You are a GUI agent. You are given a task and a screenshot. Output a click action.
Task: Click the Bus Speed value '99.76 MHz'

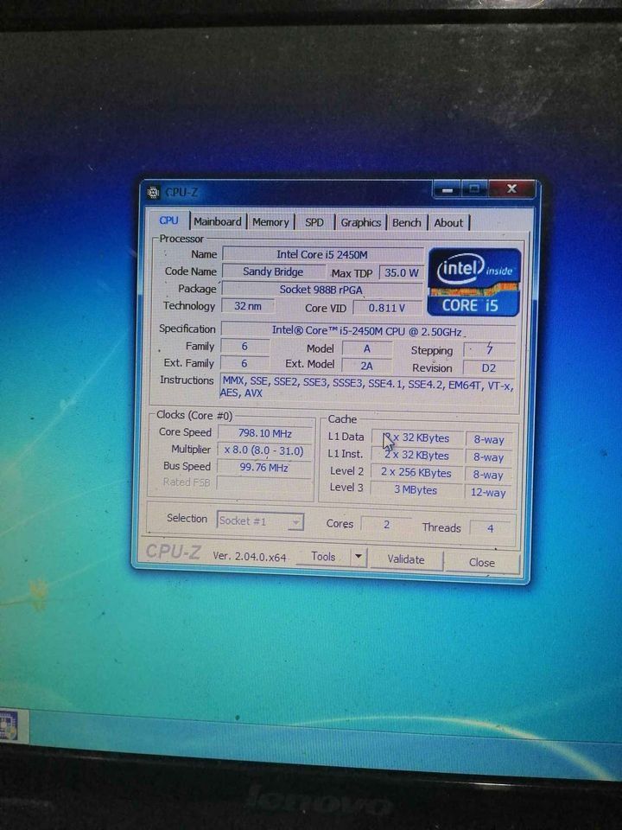(264, 468)
